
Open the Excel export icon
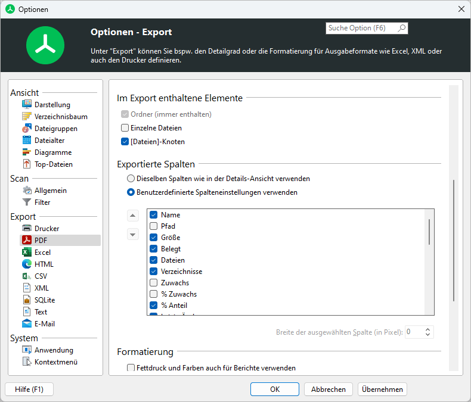click(27, 253)
